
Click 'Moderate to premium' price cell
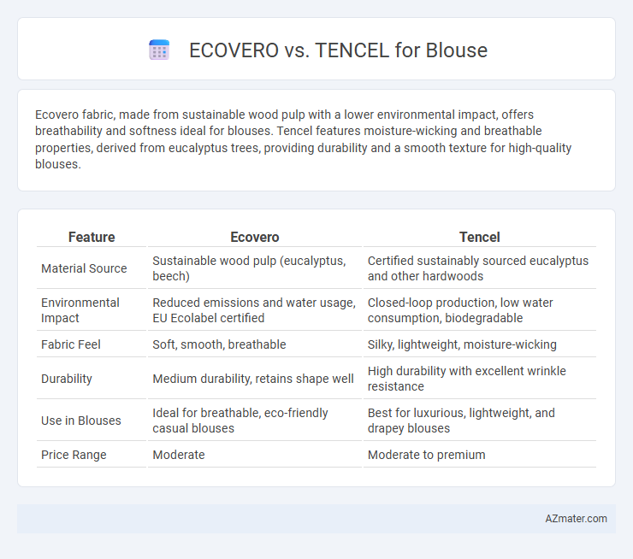(480, 455)
